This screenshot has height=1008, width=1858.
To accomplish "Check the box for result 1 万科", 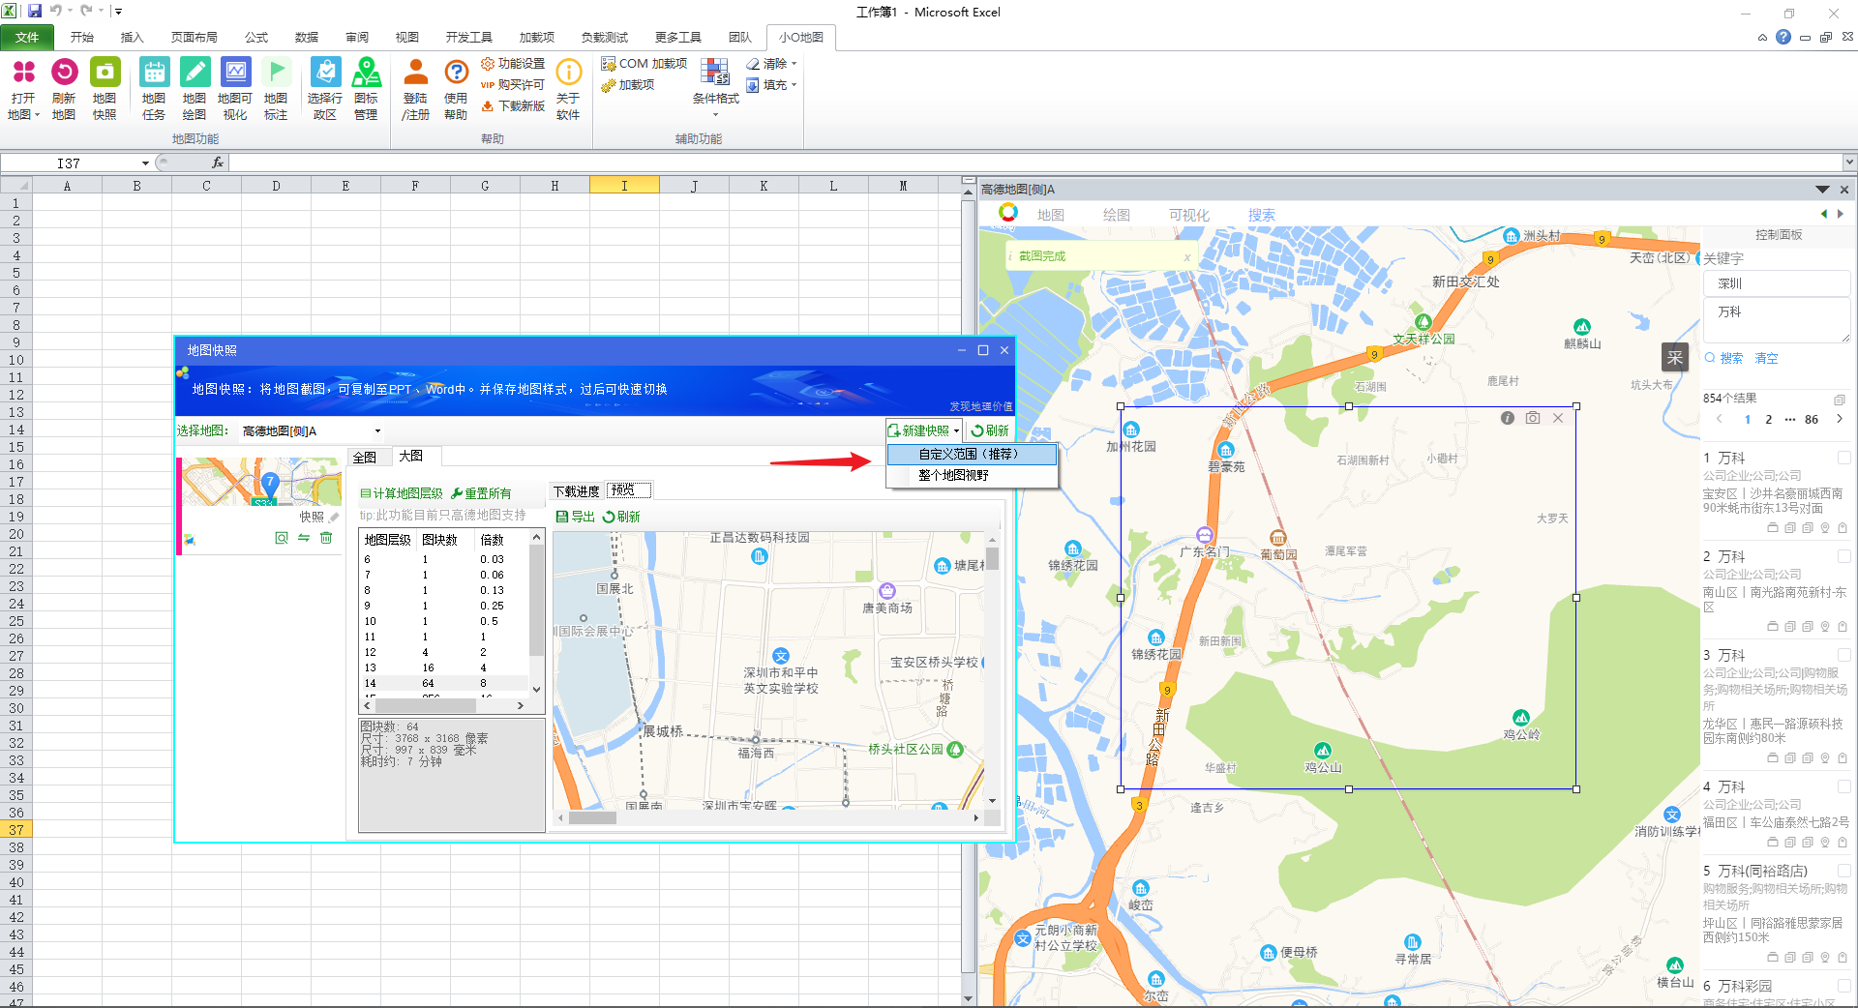I will [x=1843, y=458].
